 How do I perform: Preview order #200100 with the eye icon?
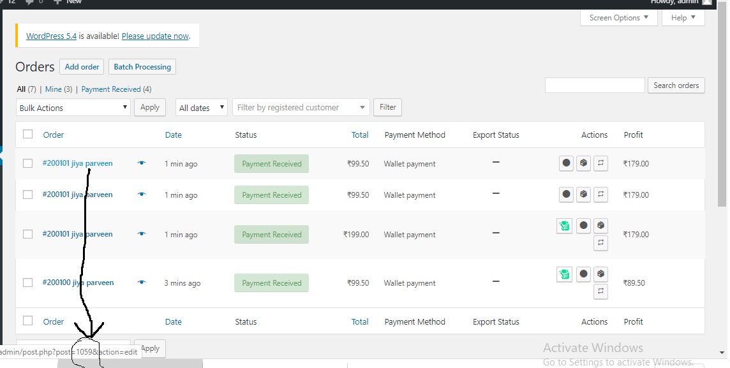point(142,283)
